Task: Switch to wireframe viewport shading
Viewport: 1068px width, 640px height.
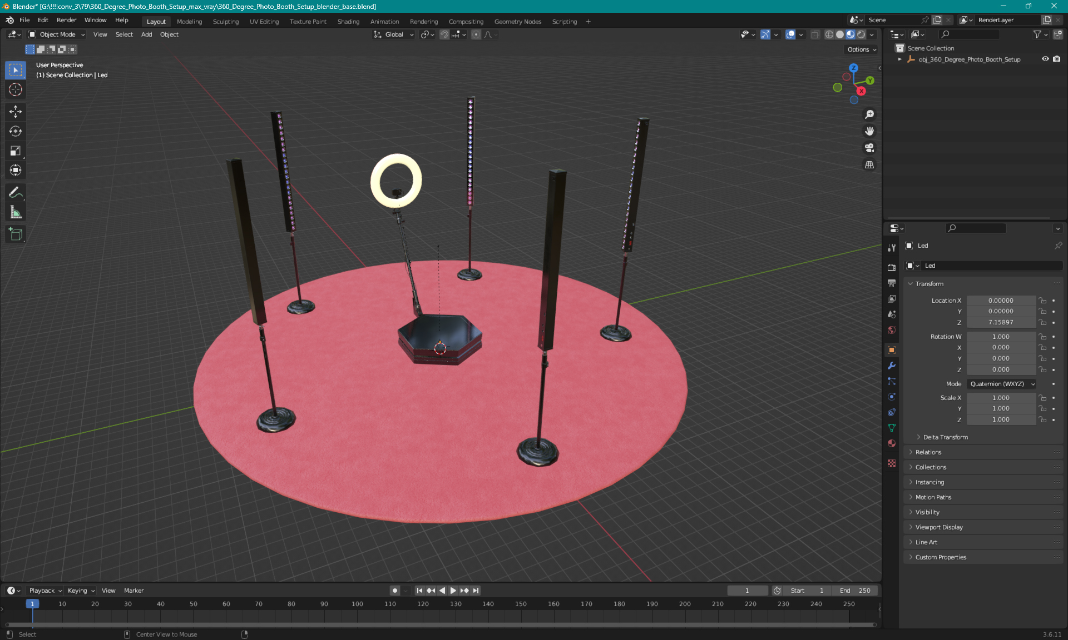Action: [829, 34]
